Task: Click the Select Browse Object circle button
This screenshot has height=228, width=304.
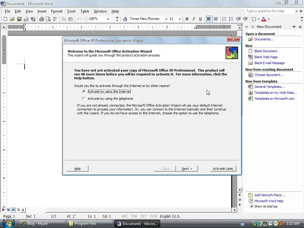Action: click(x=240, y=200)
